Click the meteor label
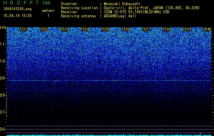214x136 pixels. [x=48, y=11]
